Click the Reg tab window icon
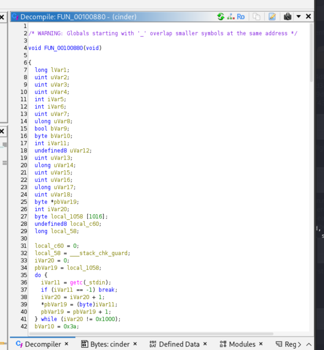 point(279,344)
